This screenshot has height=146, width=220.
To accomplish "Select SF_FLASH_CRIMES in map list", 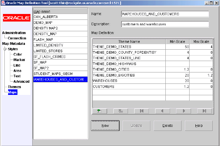I will (x=60, y=57).
